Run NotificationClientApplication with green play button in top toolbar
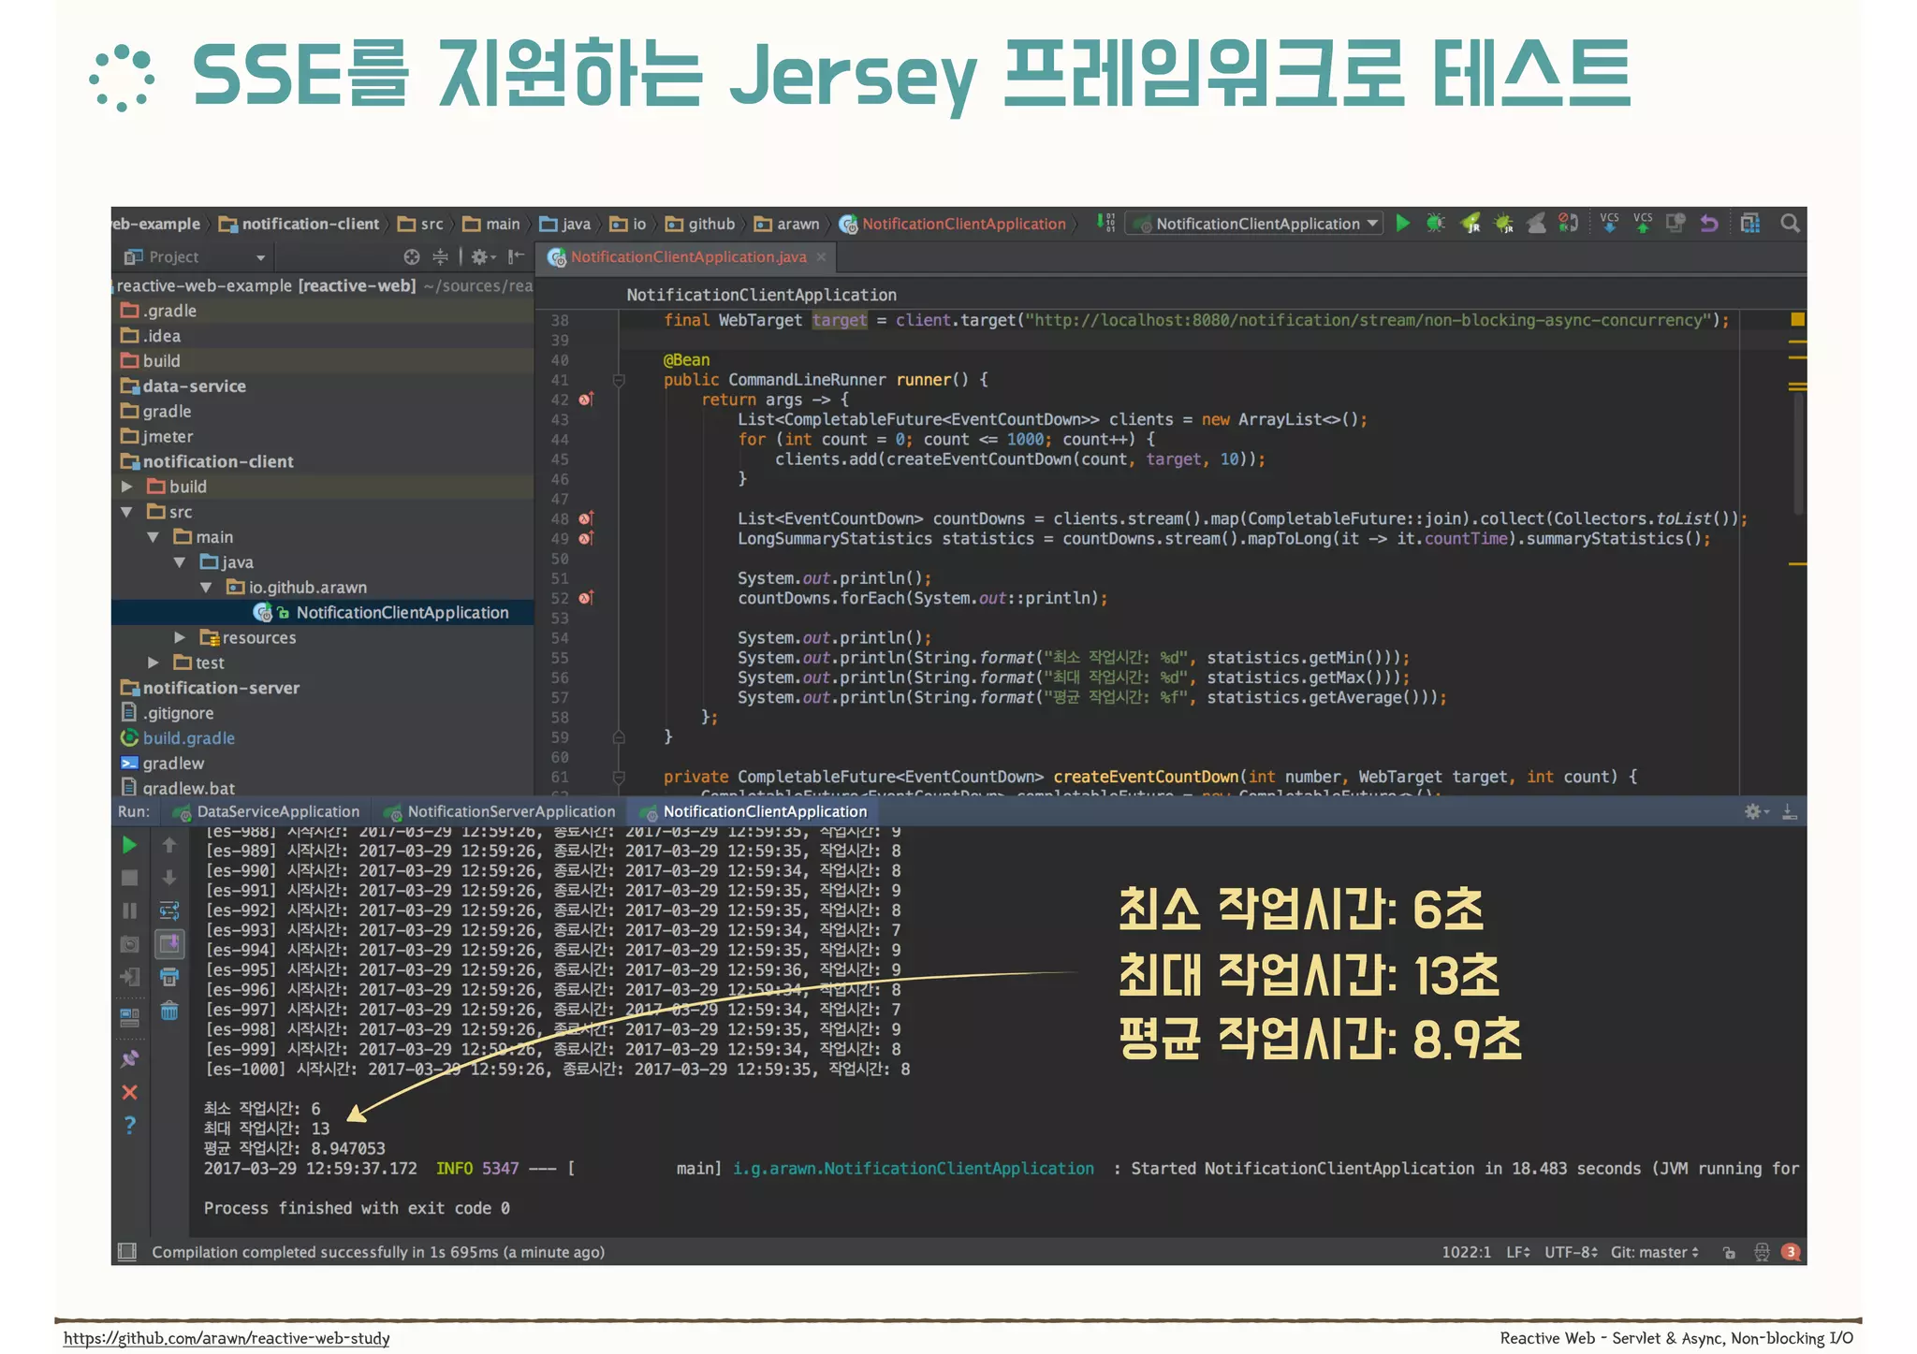 tap(1402, 223)
